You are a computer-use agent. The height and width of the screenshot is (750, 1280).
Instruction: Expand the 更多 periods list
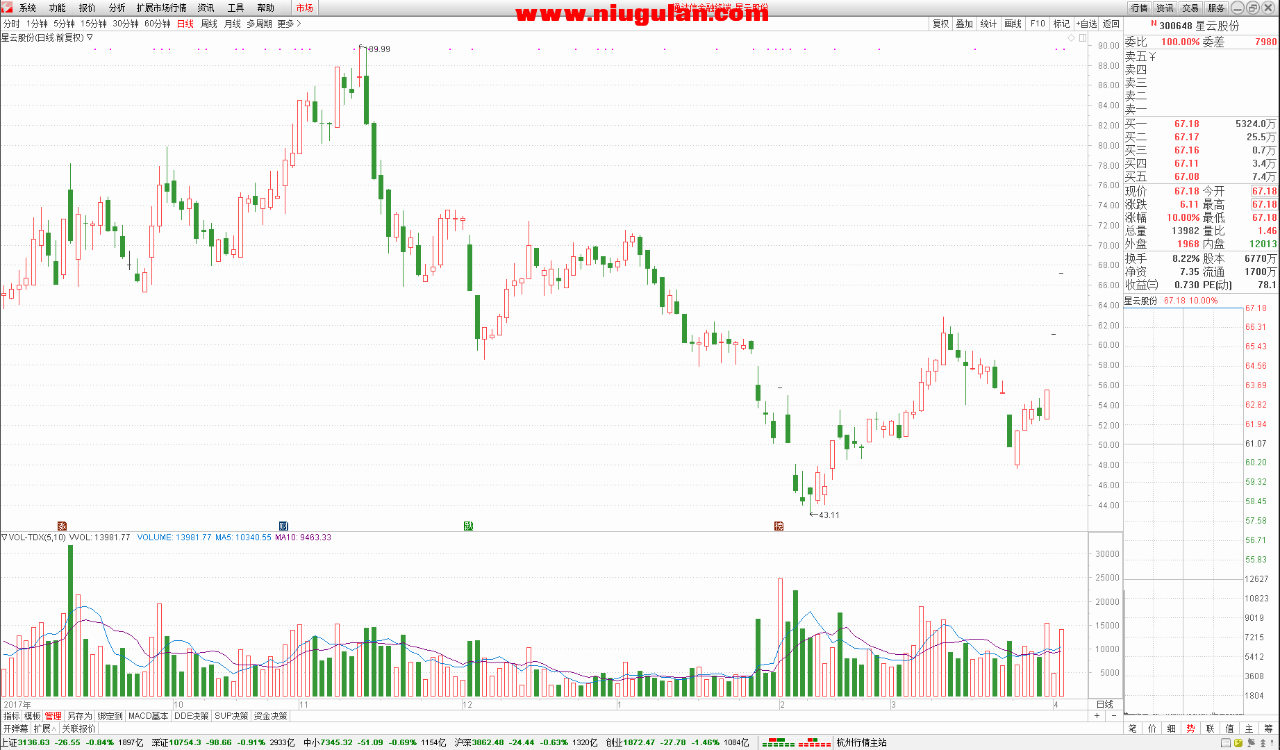coord(289,24)
